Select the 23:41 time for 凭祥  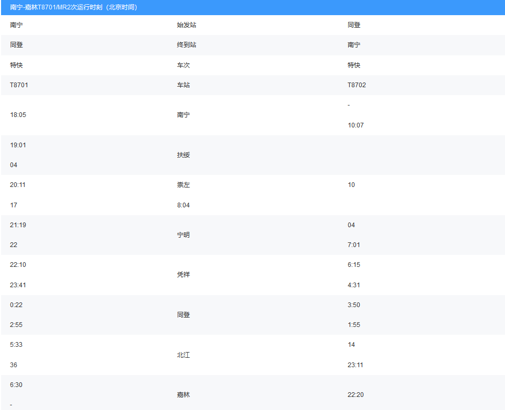pos(18,285)
